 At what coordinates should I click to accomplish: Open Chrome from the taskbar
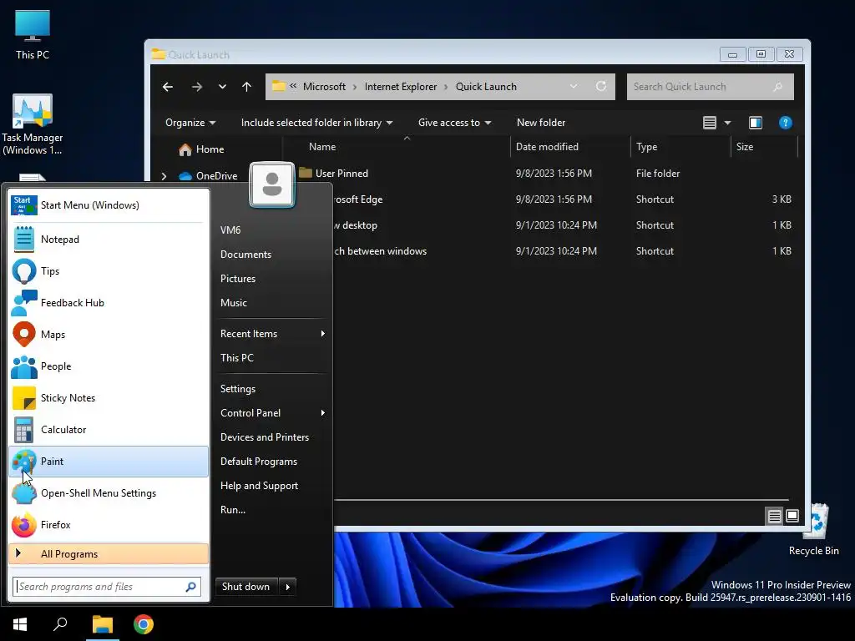point(144,624)
